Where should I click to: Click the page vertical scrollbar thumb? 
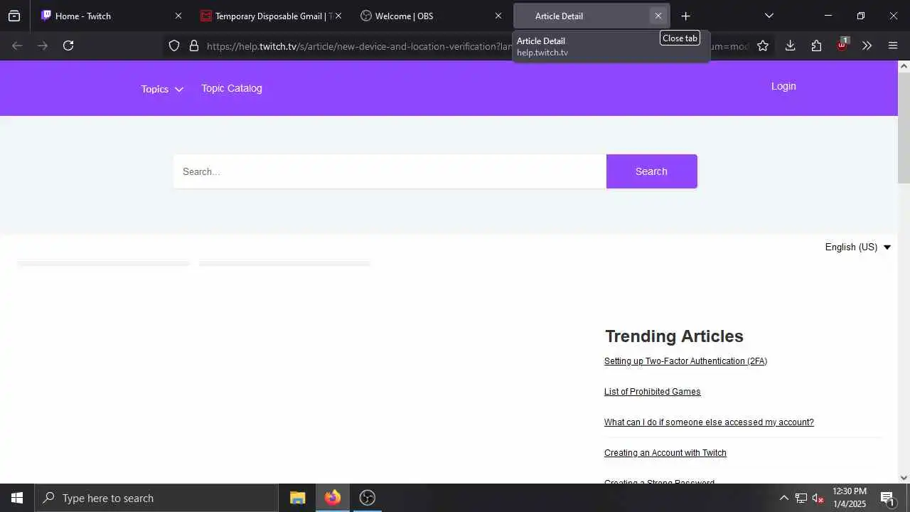click(904, 128)
